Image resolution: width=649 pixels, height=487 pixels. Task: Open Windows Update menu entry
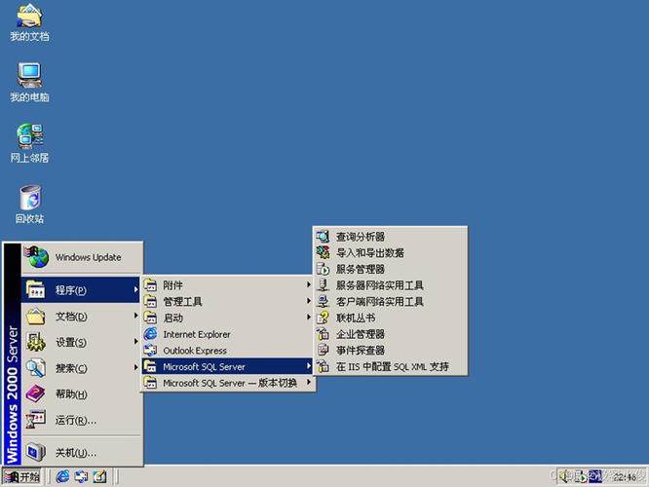click(x=82, y=257)
